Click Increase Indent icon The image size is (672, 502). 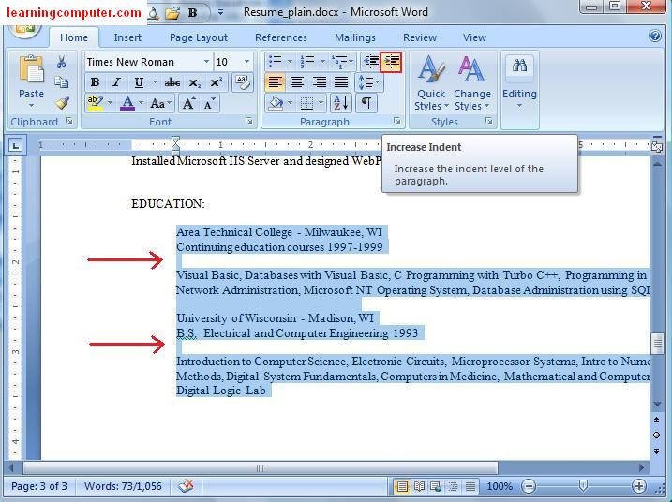coord(391,62)
